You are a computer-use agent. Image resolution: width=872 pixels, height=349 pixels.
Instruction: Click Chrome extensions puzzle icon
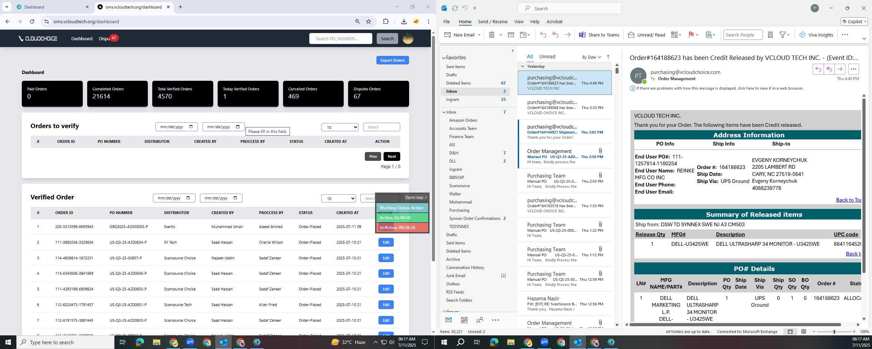[x=386, y=21]
